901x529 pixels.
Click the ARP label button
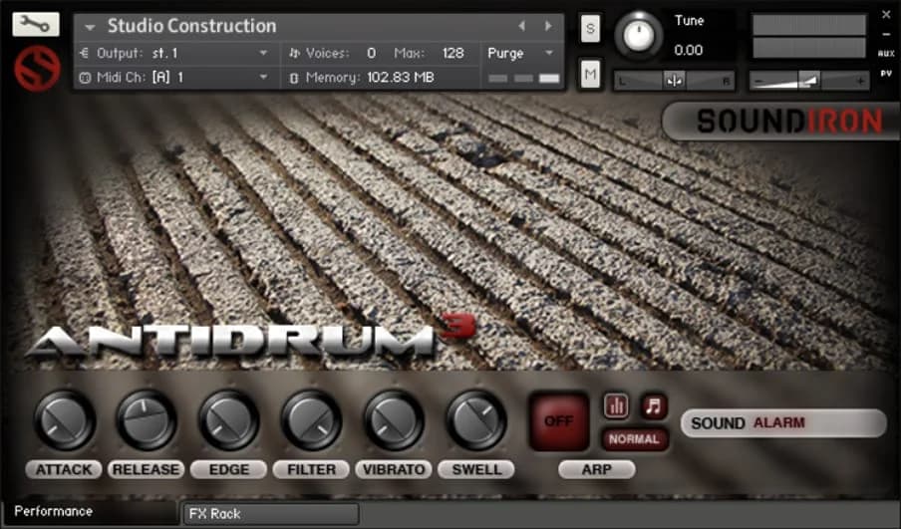click(597, 470)
